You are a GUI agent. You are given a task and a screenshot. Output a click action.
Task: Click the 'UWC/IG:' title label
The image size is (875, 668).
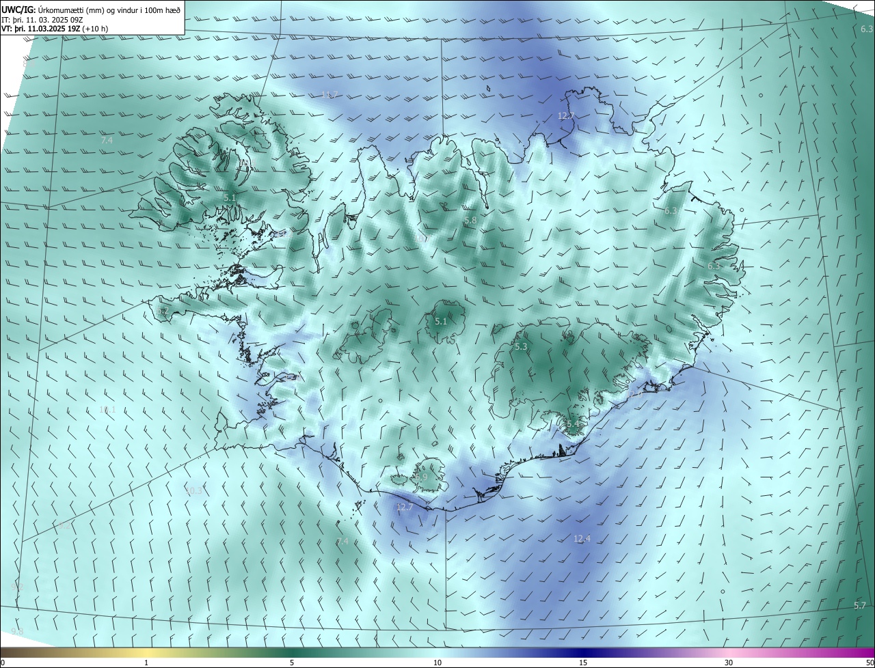point(18,10)
